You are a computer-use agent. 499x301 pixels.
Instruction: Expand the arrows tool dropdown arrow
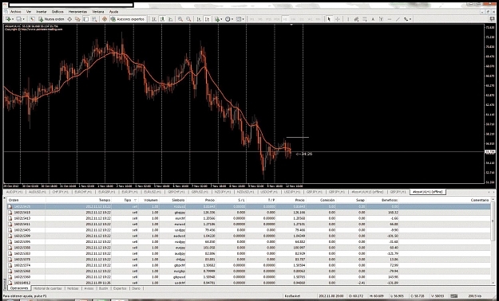click(x=410, y=19)
